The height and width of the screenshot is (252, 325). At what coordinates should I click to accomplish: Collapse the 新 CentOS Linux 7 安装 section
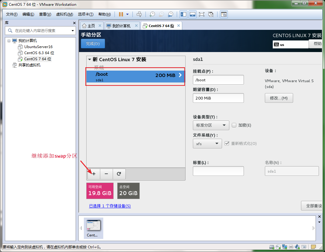coord(90,59)
